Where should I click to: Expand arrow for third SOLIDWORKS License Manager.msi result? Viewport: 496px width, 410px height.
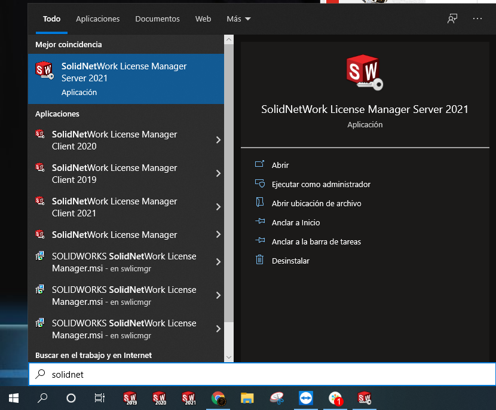pyautogui.click(x=218, y=329)
